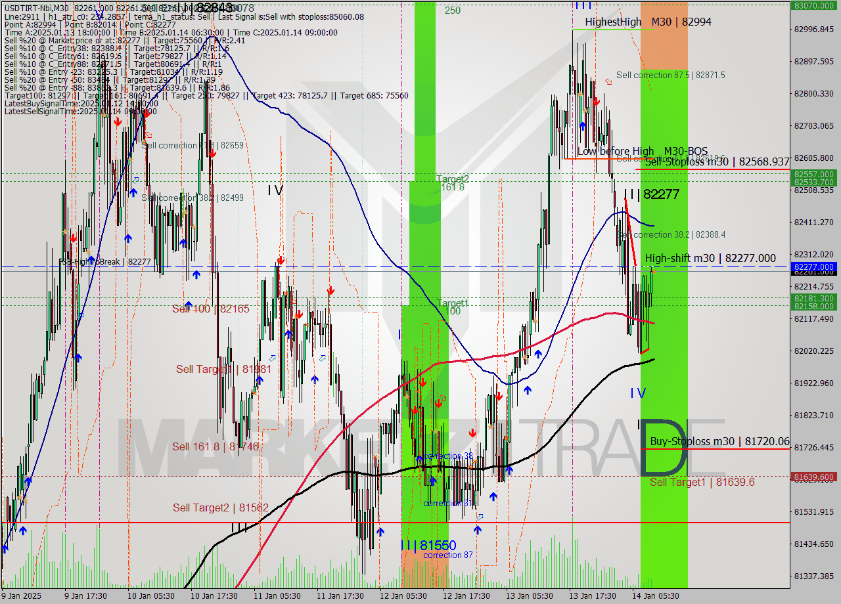The height and width of the screenshot is (604, 841).
Task: Select the Sell 100 | 82165 label
Action: (211, 308)
